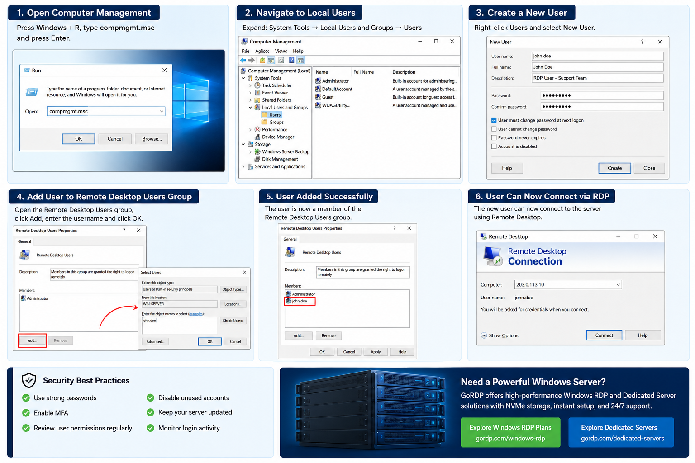The image size is (695, 463).
Task: Collapse the System Tools tree node
Action: click(243, 78)
